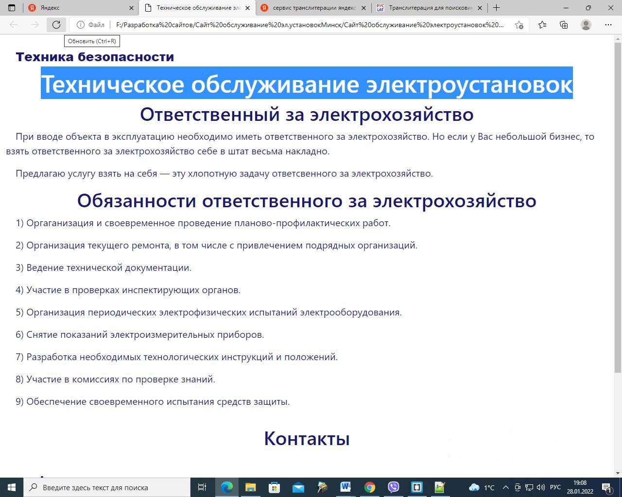Switch to сервис транслитерации яндекс tab
622x497 pixels.
tap(313, 8)
